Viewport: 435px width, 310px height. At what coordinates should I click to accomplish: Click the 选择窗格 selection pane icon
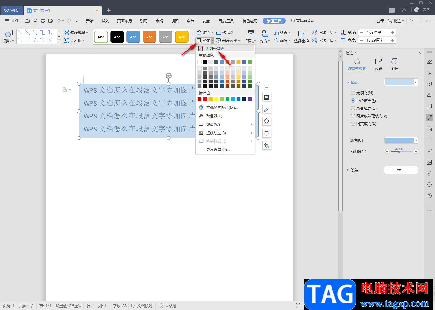tap(301, 36)
